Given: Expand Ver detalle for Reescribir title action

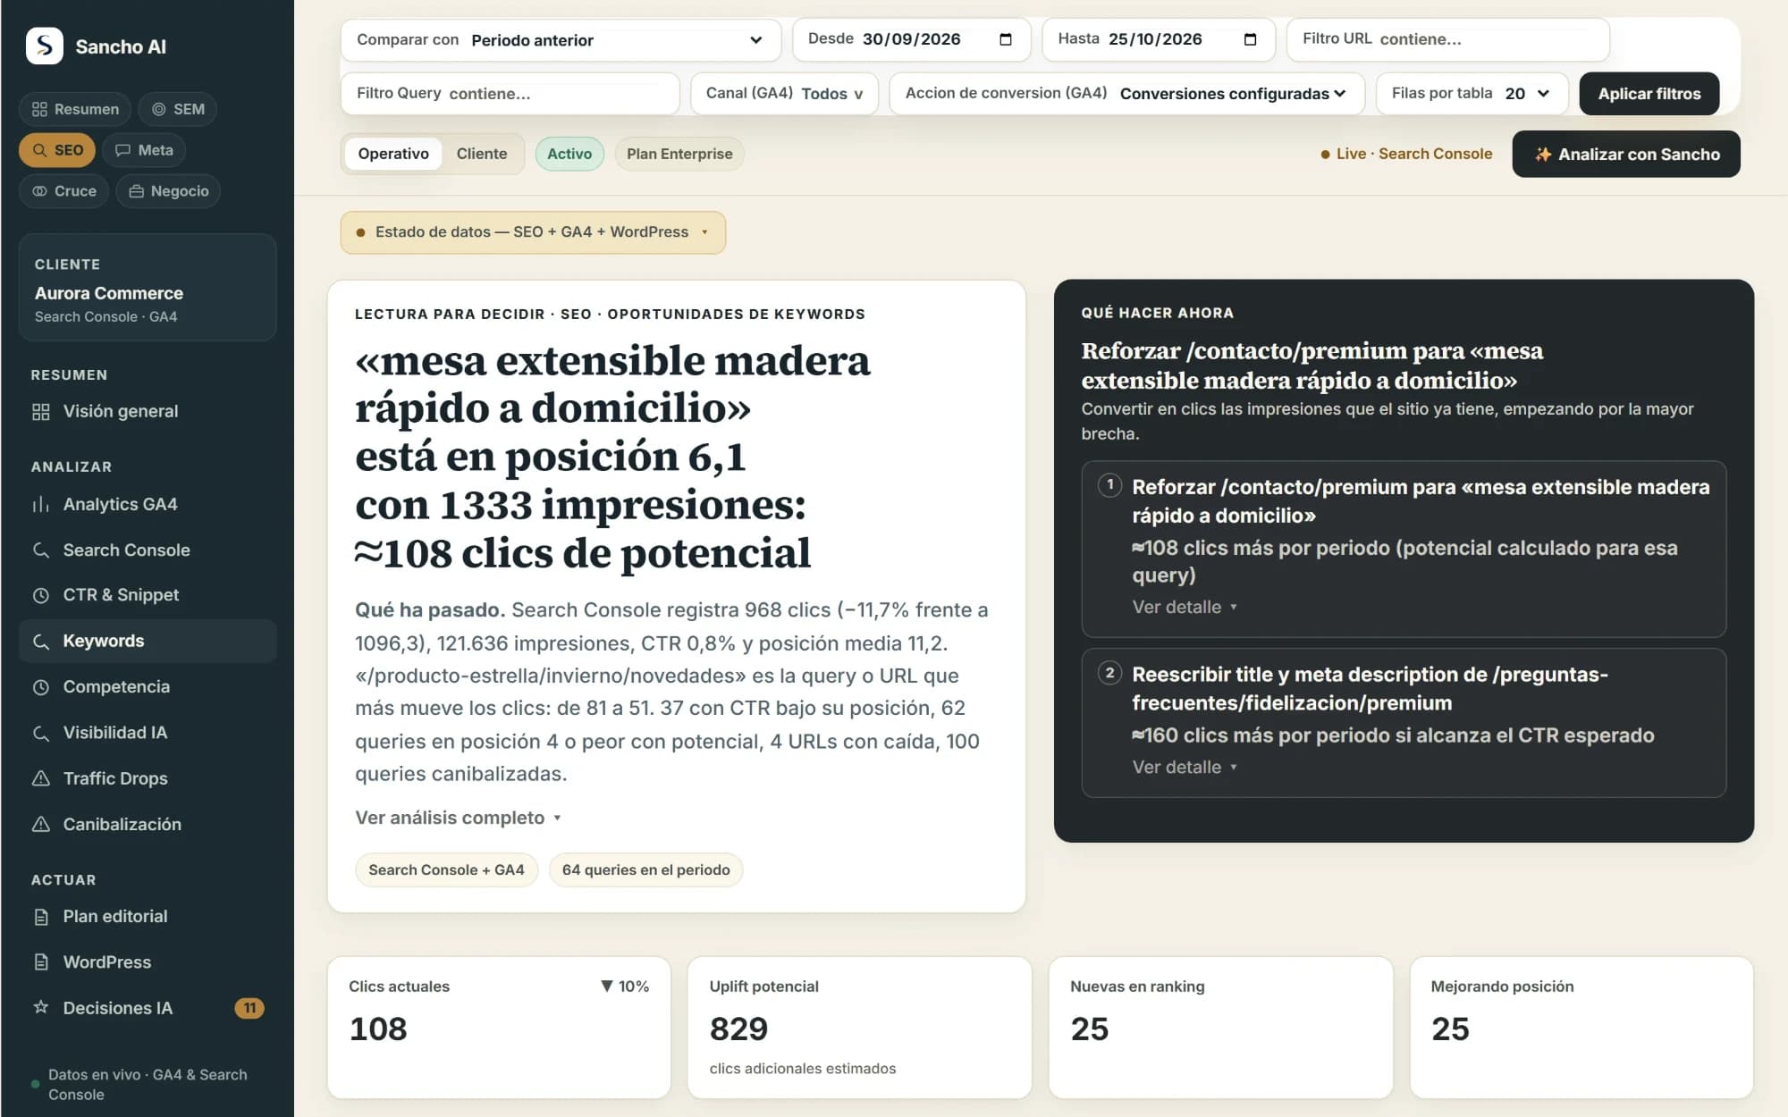Looking at the screenshot, I should (1185, 767).
